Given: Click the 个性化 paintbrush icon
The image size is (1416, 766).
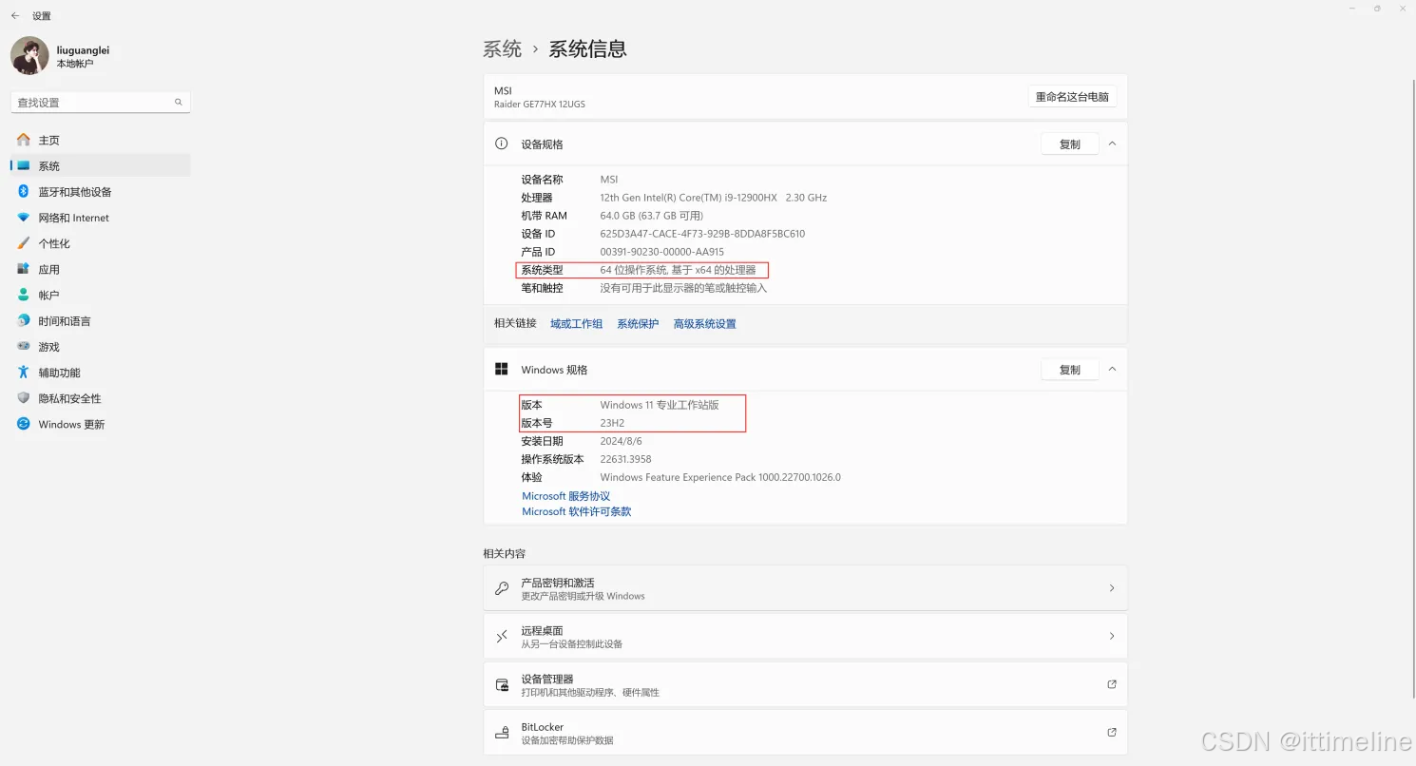Looking at the screenshot, I should 24,243.
